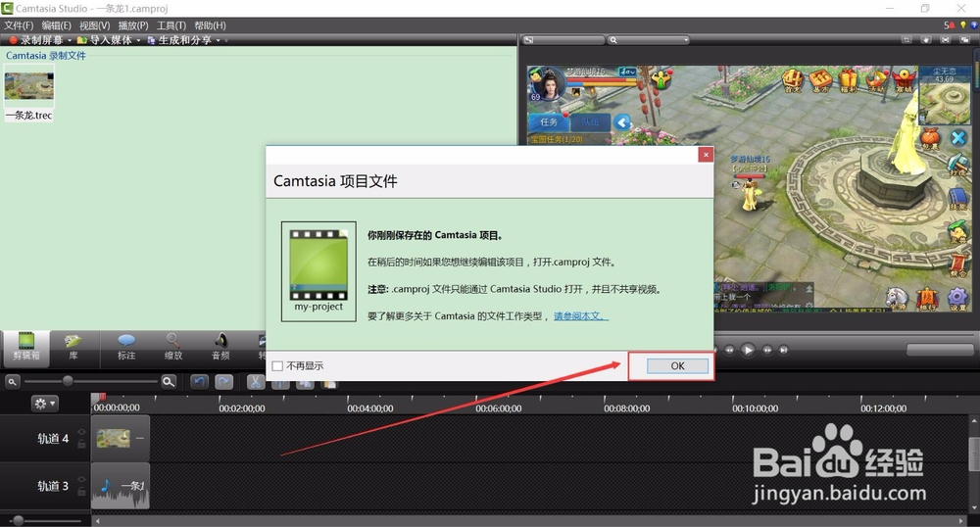Image resolution: width=980 pixels, height=527 pixels.
Task: Redo the last edit
Action: click(223, 381)
